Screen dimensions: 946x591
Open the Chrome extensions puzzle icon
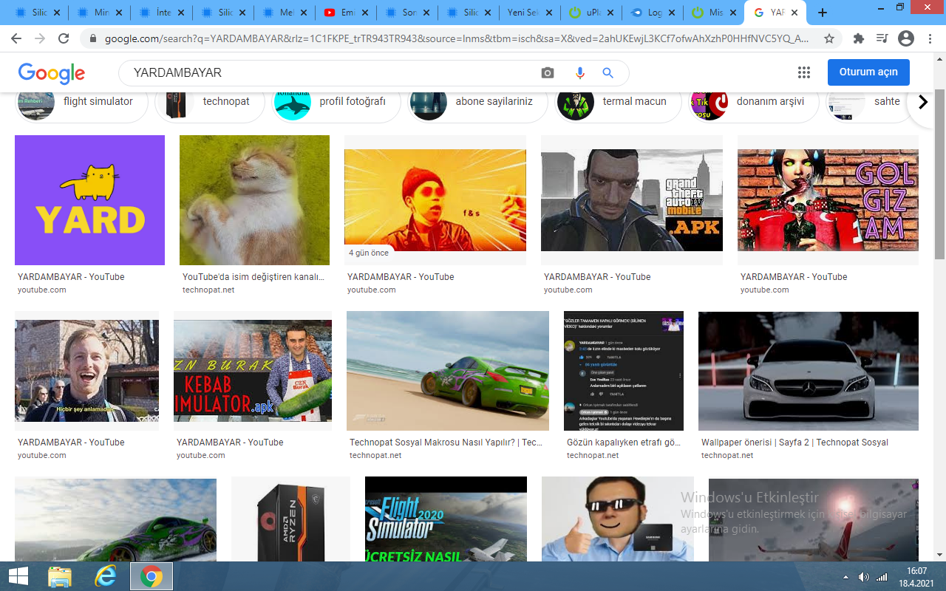(858, 38)
